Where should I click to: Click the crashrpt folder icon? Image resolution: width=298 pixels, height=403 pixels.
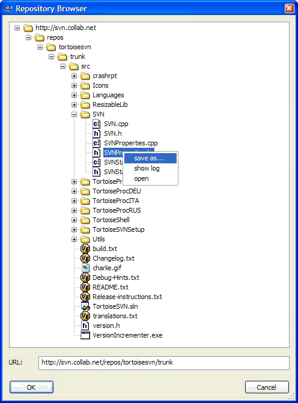[85, 76]
